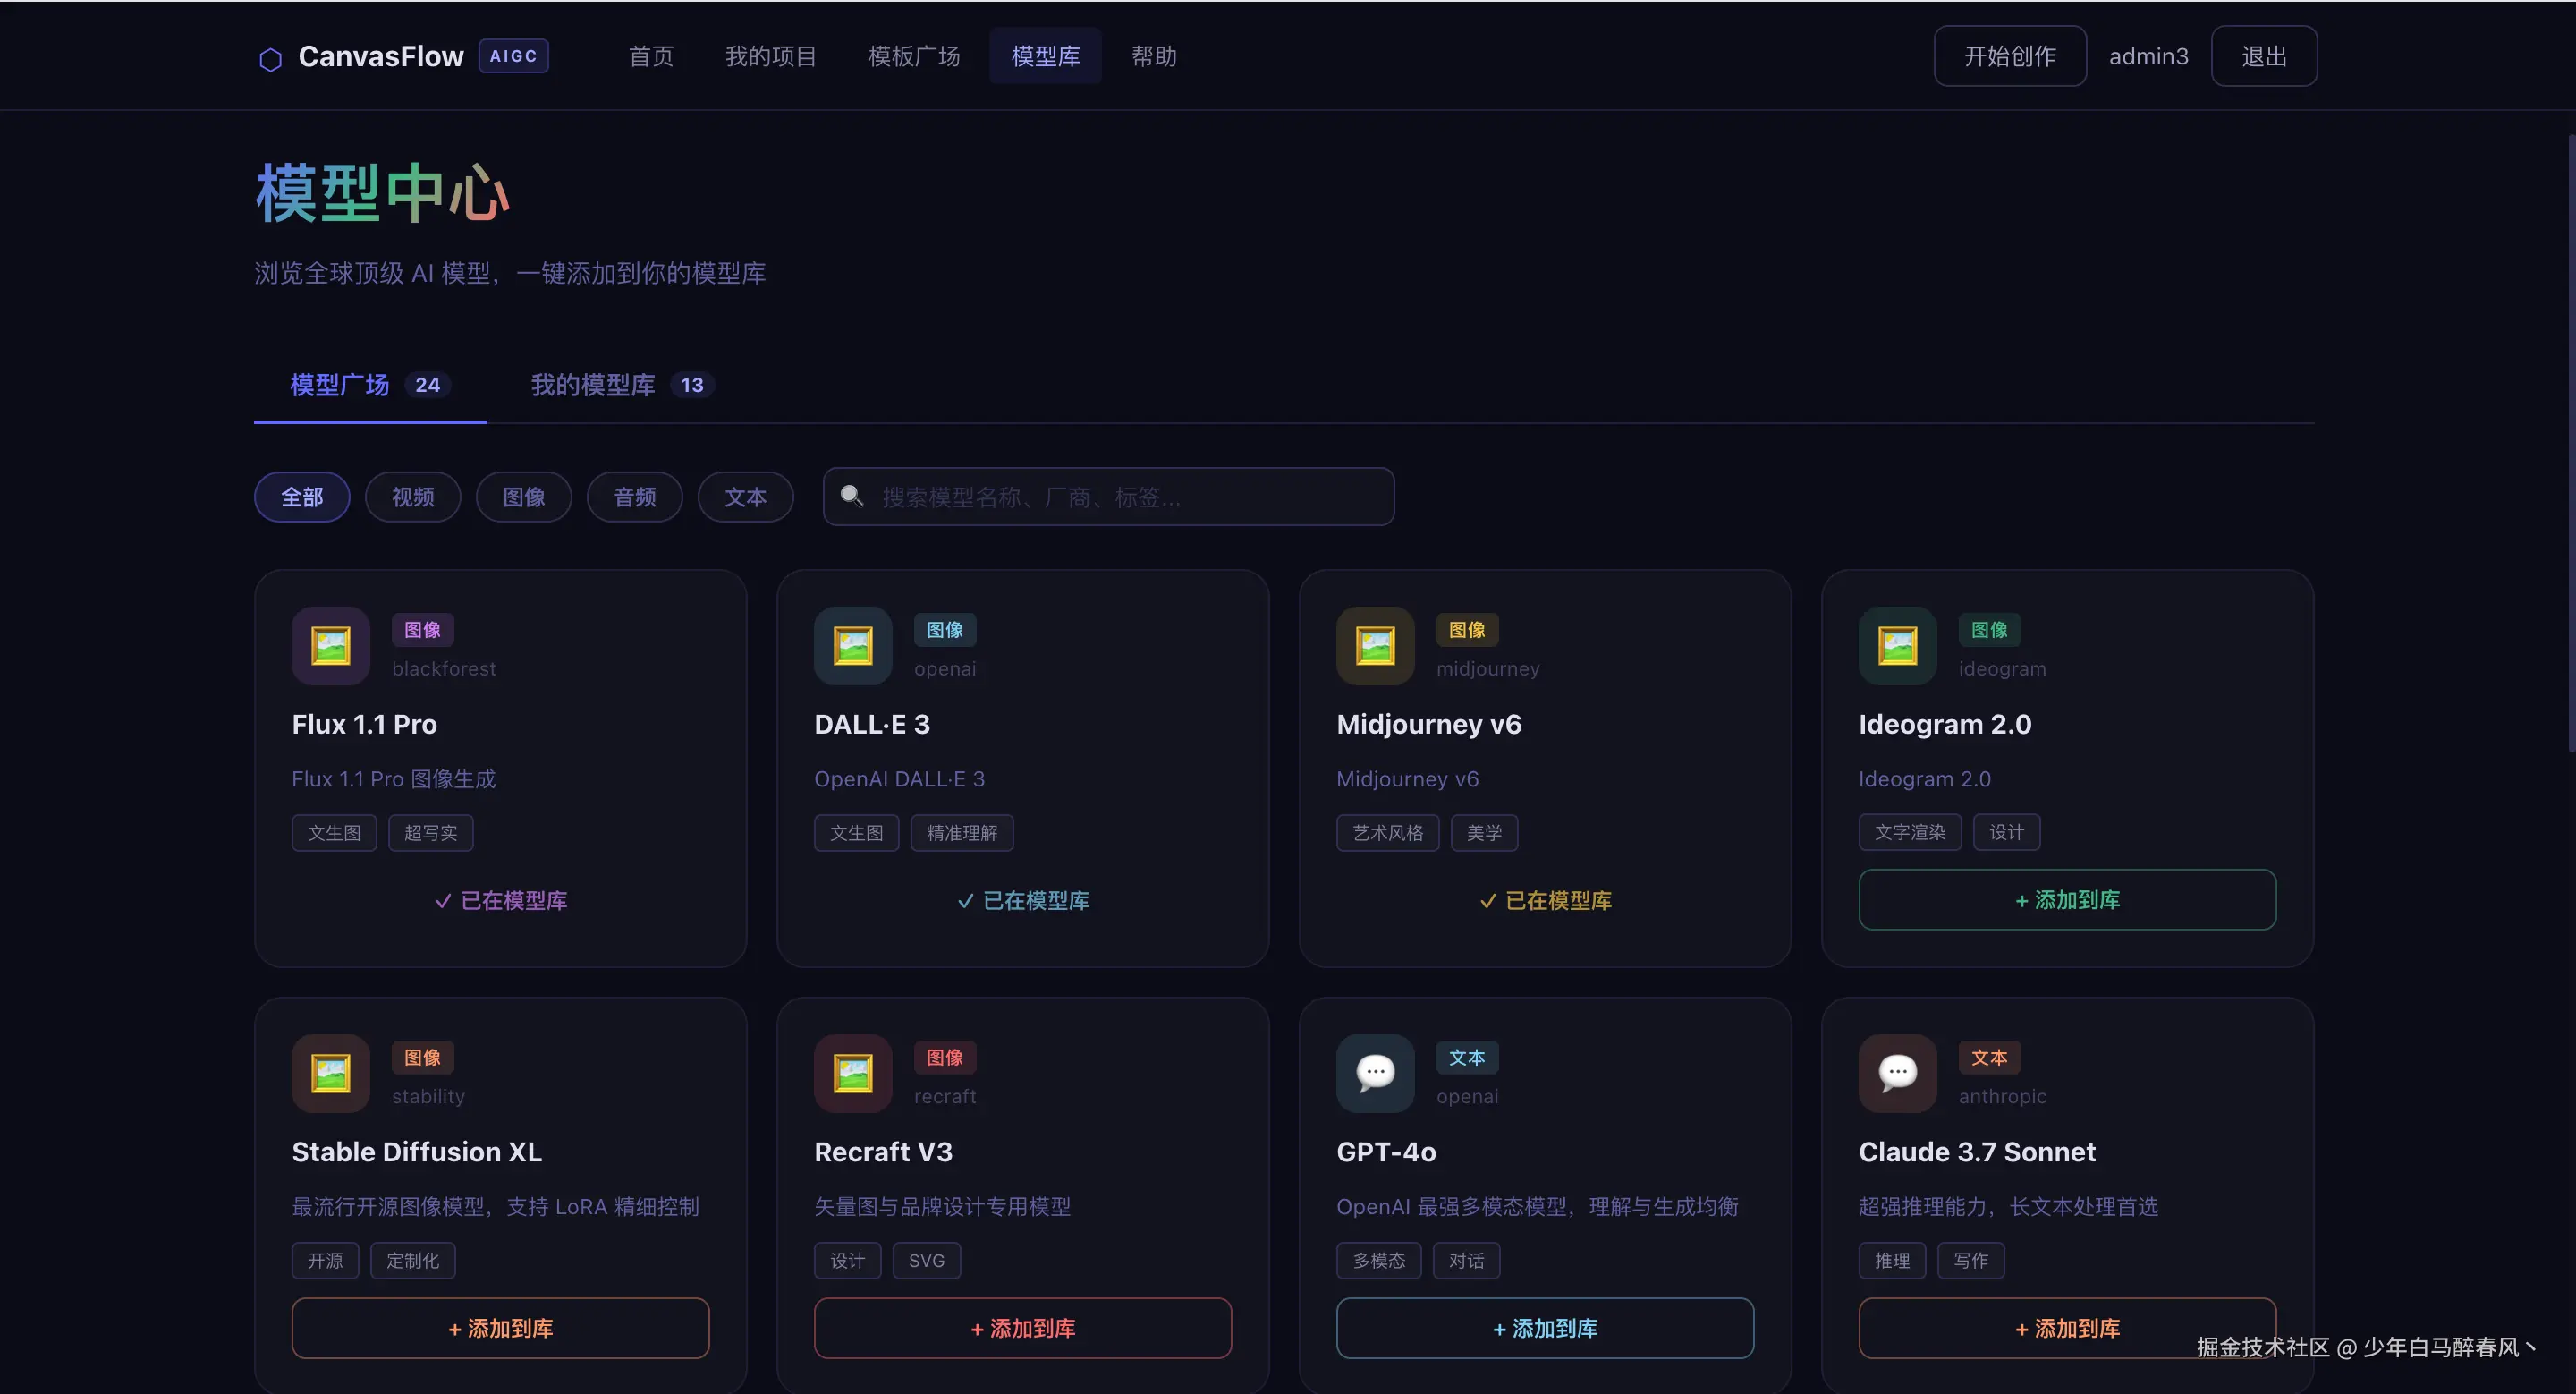Image resolution: width=2576 pixels, height=1394 pixels.
Task: Click the 多模态 tag on GPT-4o
Action: tap(1378, 1261)
